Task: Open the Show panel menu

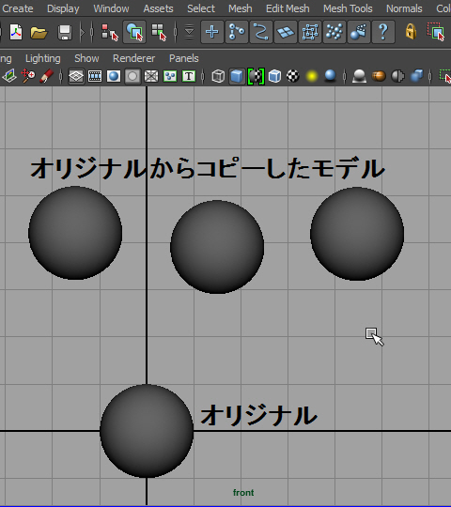Action: tap(86, 58)
